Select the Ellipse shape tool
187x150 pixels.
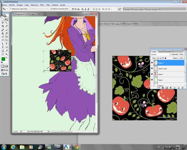pos(6,47)
